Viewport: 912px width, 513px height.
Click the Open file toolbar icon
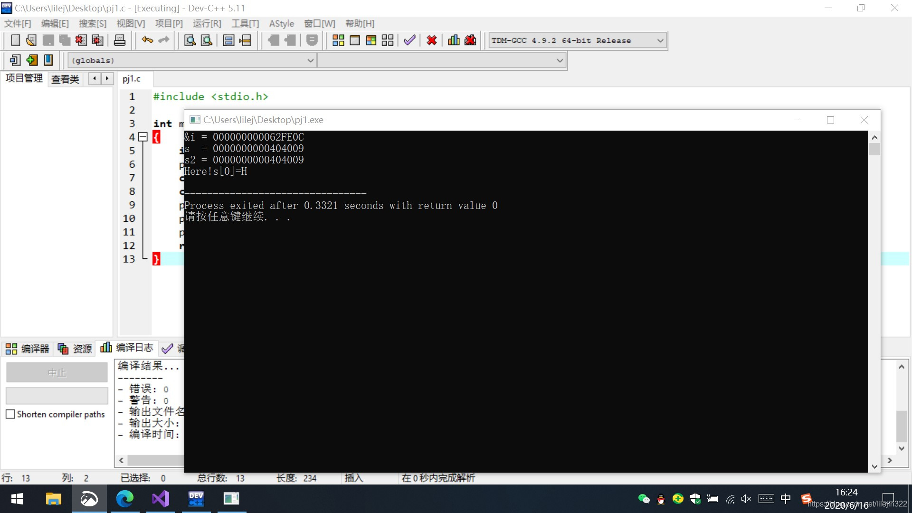click(31, 40)
